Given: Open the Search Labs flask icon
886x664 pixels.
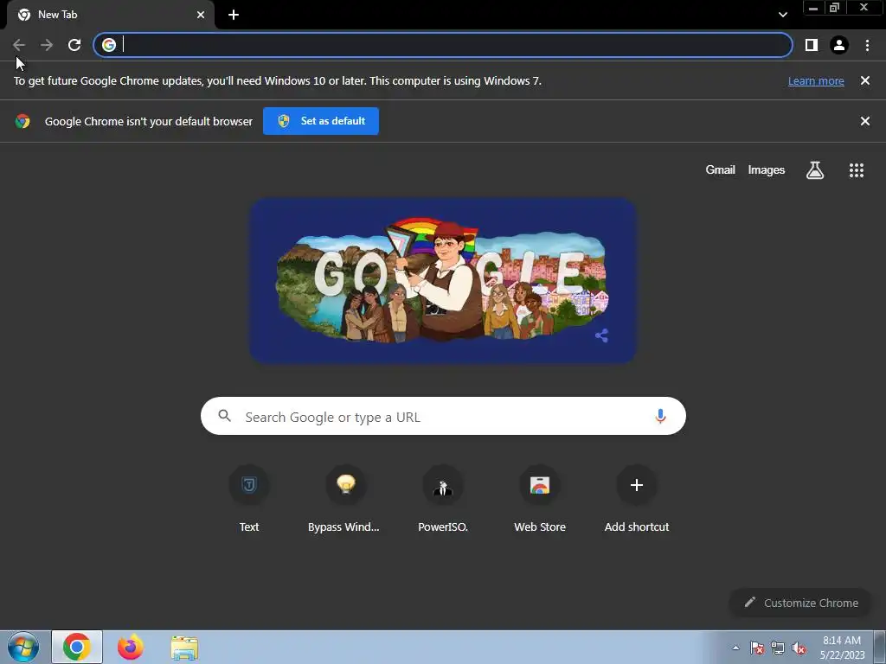Looking at the screenshot, I should 815,170.
